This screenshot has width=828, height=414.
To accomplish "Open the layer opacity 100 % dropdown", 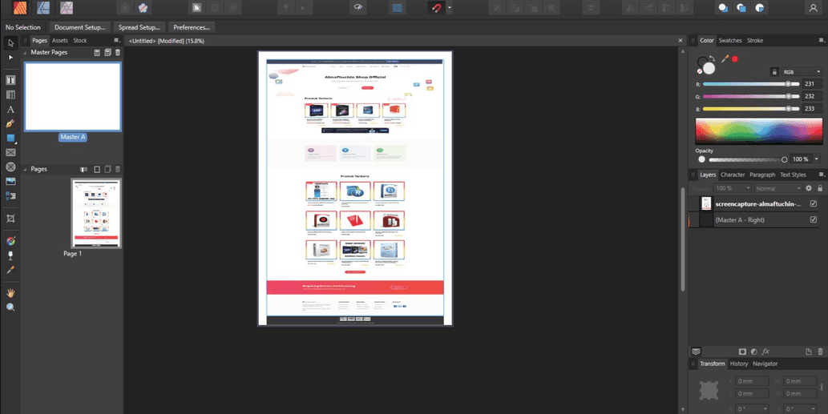I will click(732, 188).
